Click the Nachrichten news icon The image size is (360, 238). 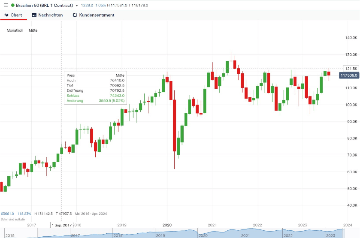(34, 15)
